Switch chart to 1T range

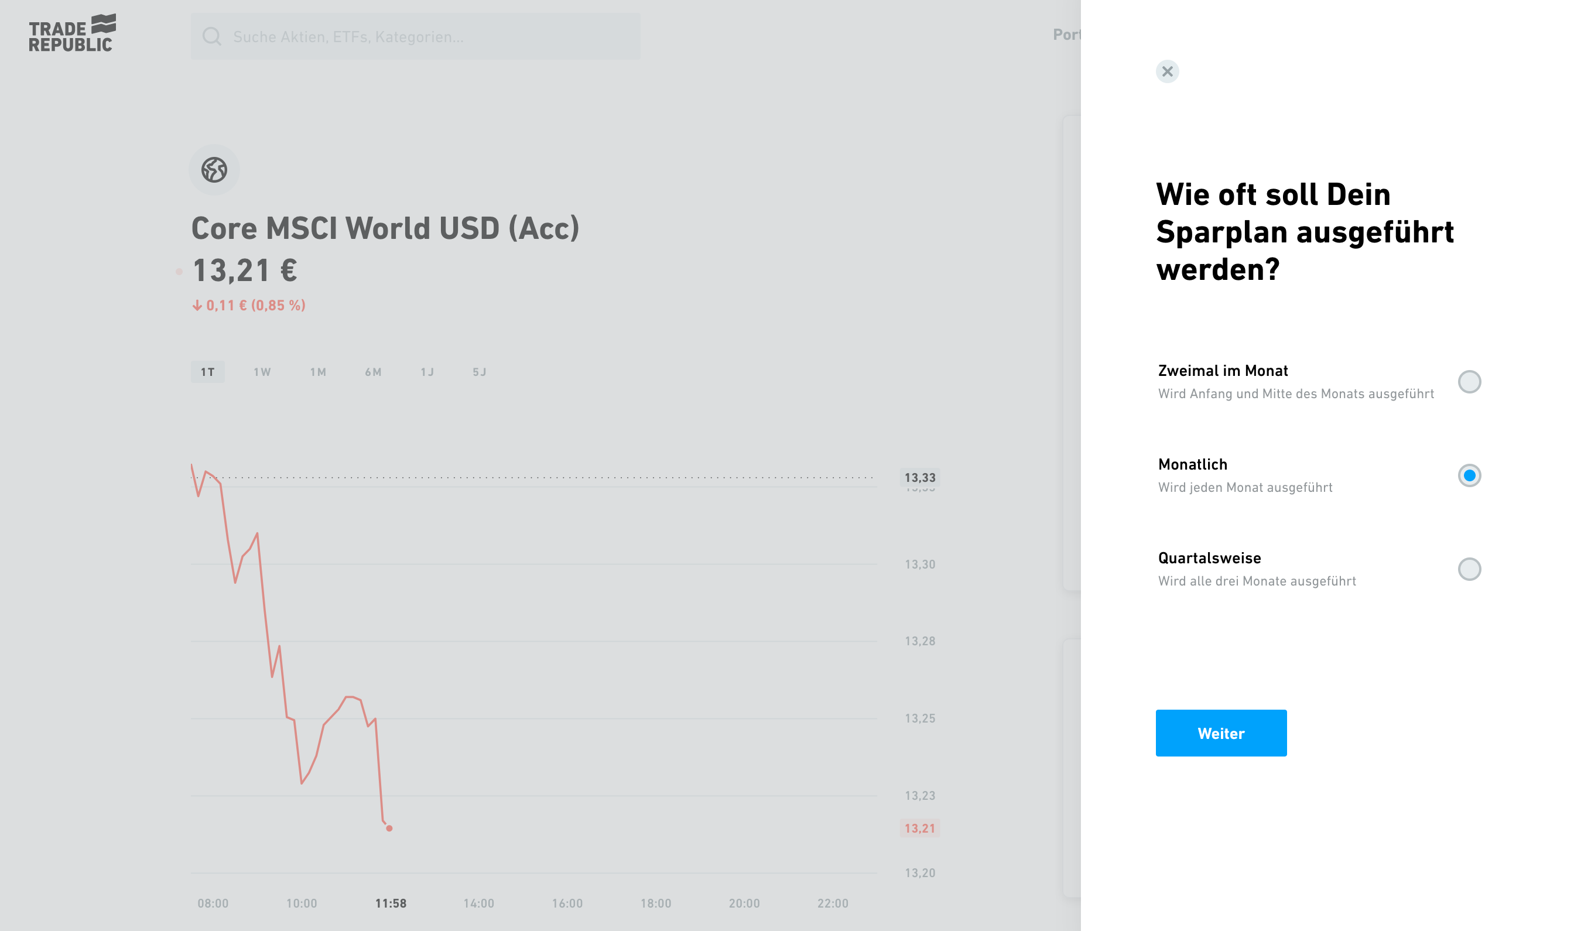click(x=208, y=372)
